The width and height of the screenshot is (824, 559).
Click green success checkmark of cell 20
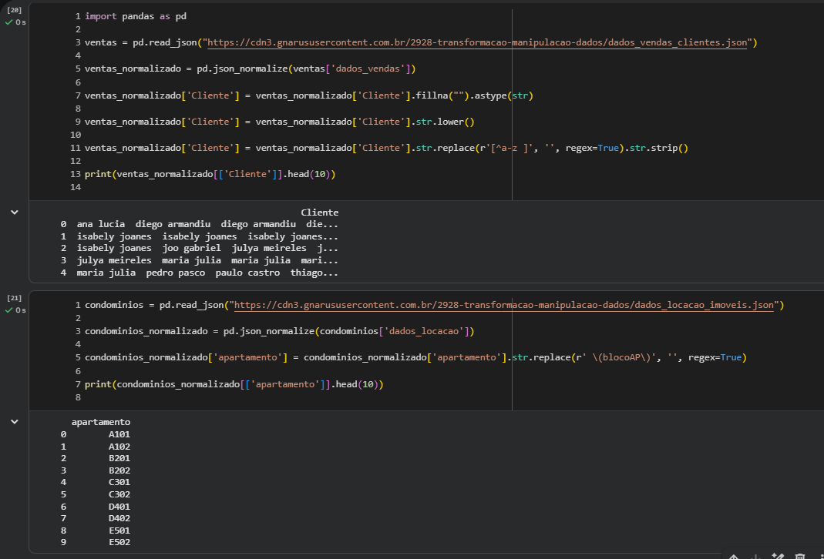[9, 22]
